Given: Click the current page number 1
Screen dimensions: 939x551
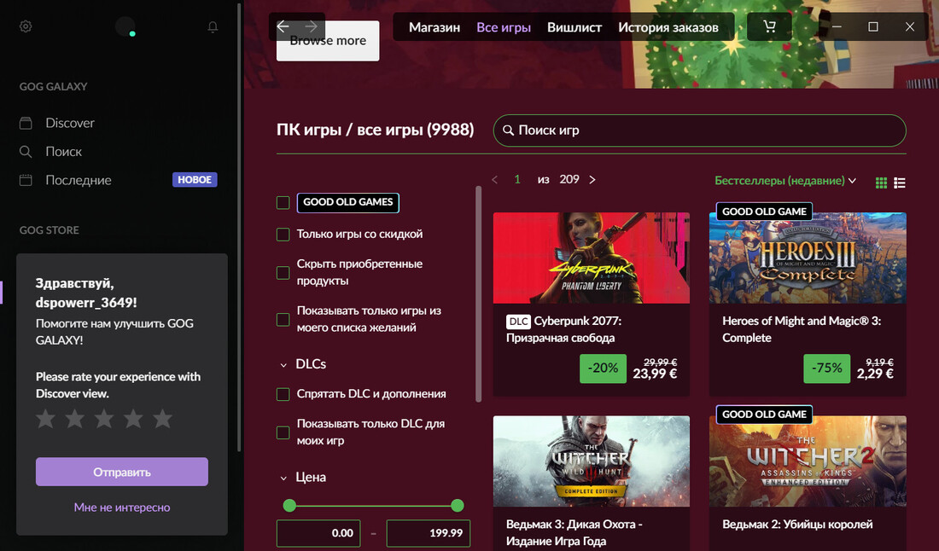Looking at the screenshot, I should 517,179.
